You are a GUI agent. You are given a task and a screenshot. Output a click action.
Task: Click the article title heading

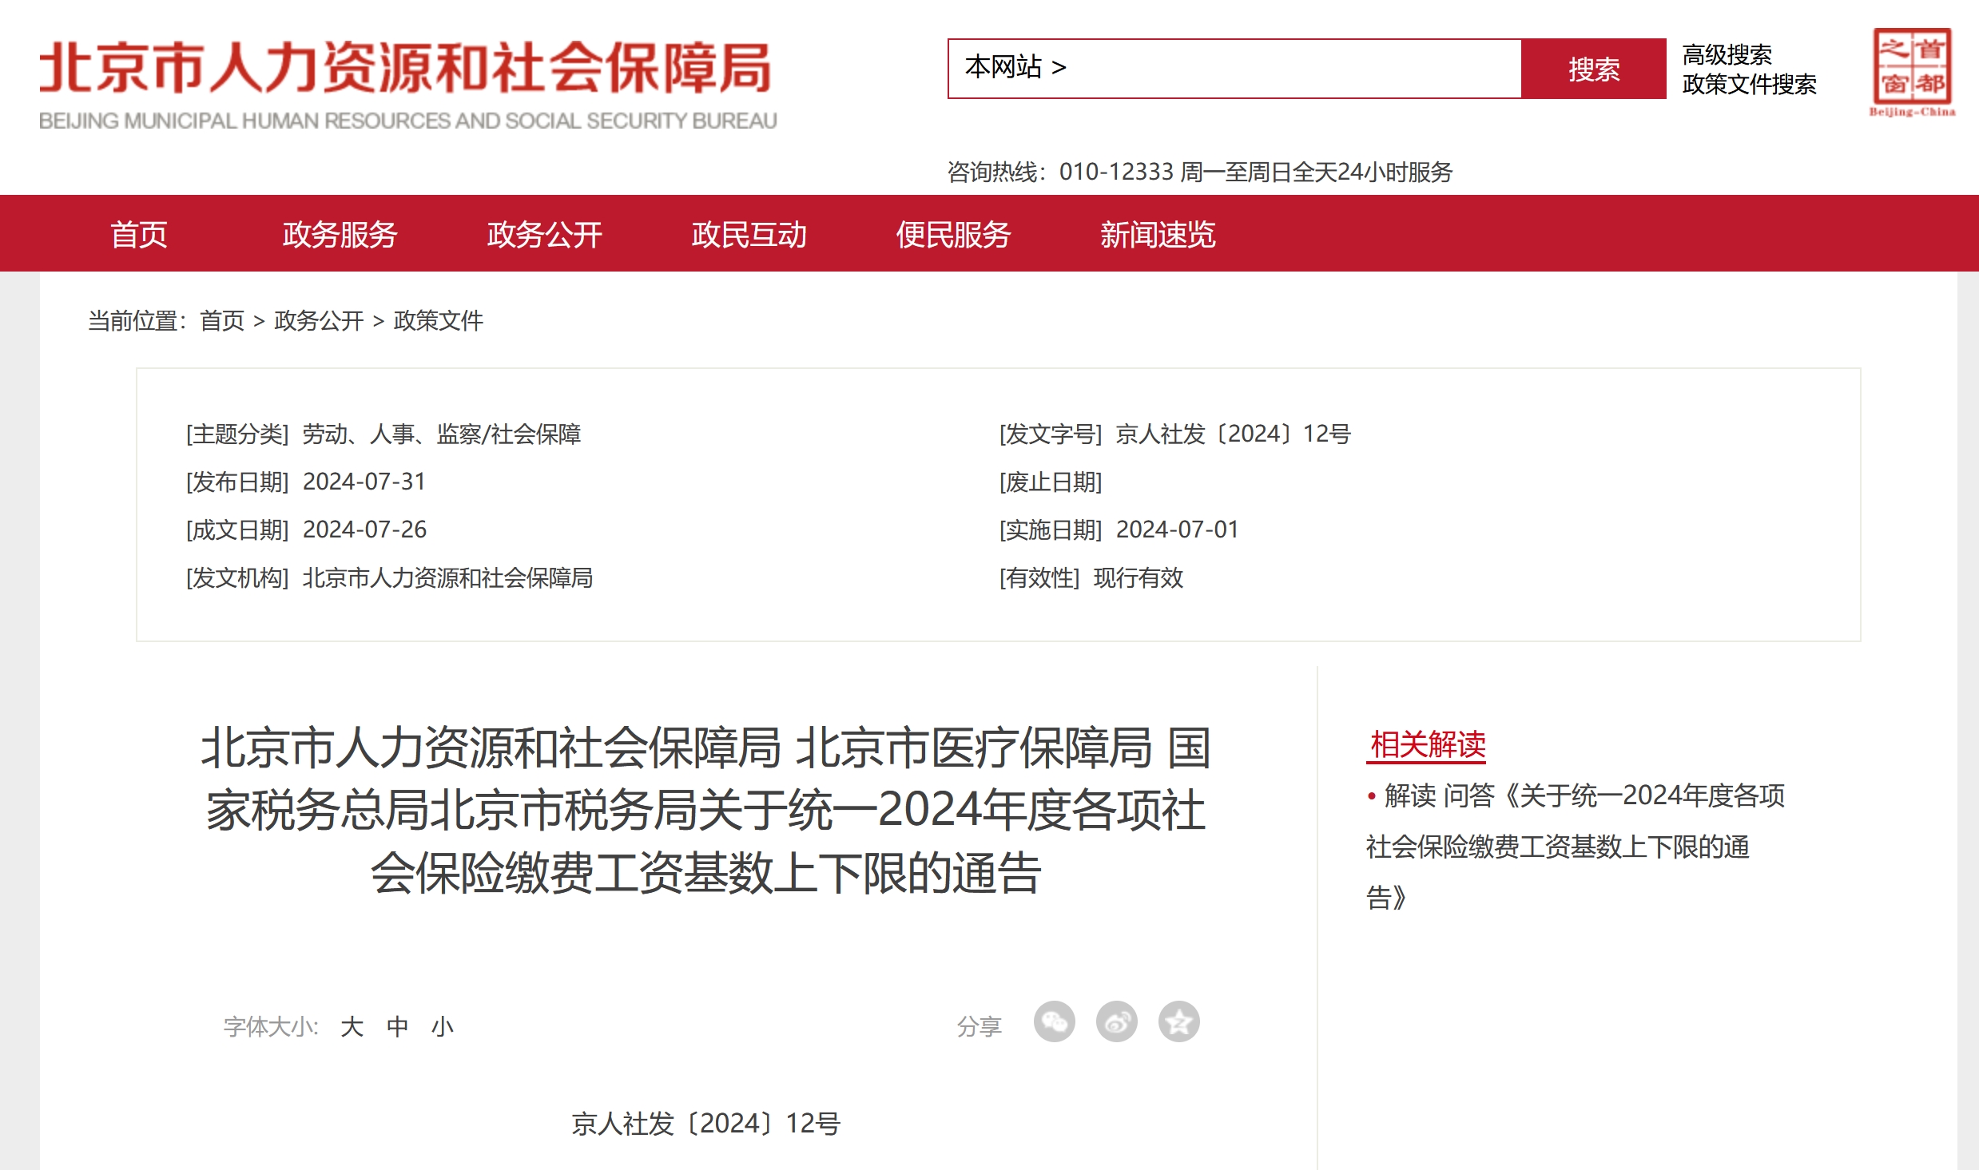(705, 810)
